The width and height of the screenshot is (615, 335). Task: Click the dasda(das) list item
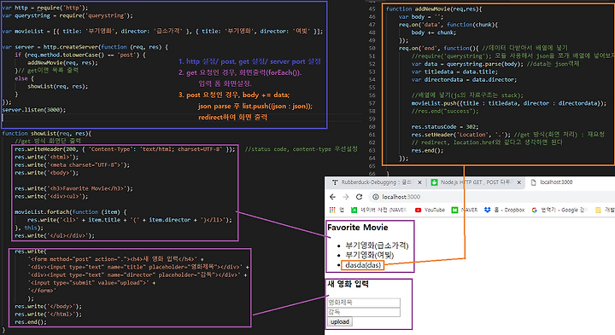363,265
